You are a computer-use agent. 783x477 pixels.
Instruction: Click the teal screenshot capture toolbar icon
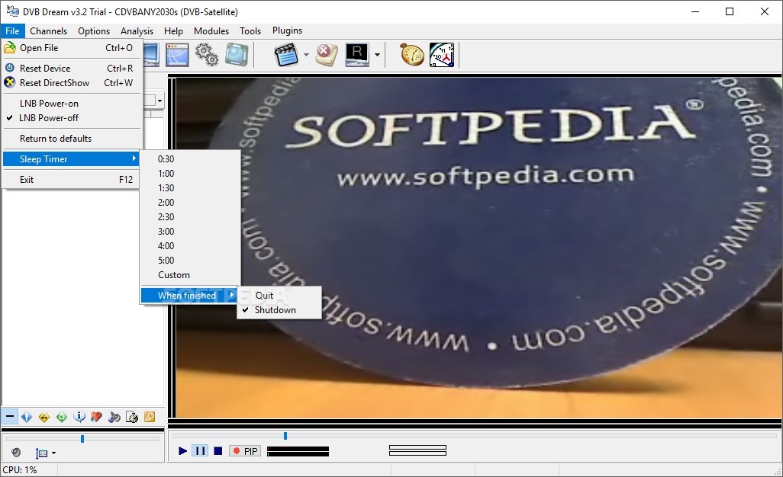click(x=237, y=54)
